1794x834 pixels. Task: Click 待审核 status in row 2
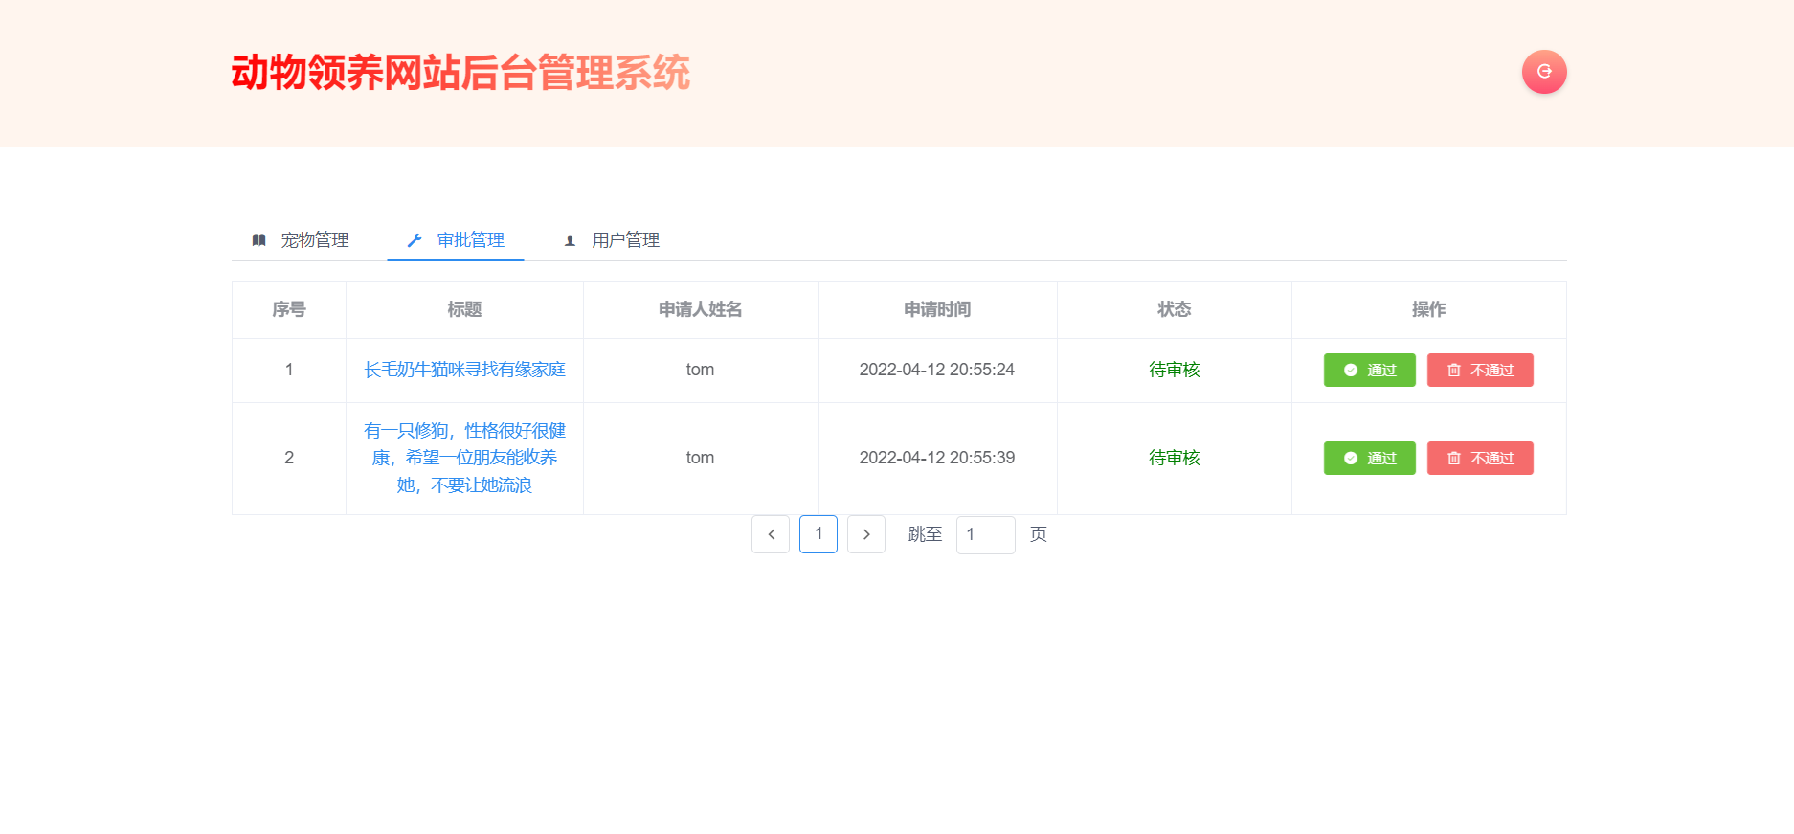pos(1175,458)
